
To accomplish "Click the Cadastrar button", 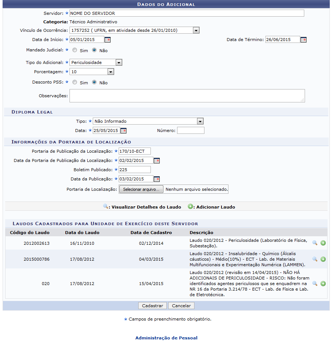I will click(x=152, y=306).
